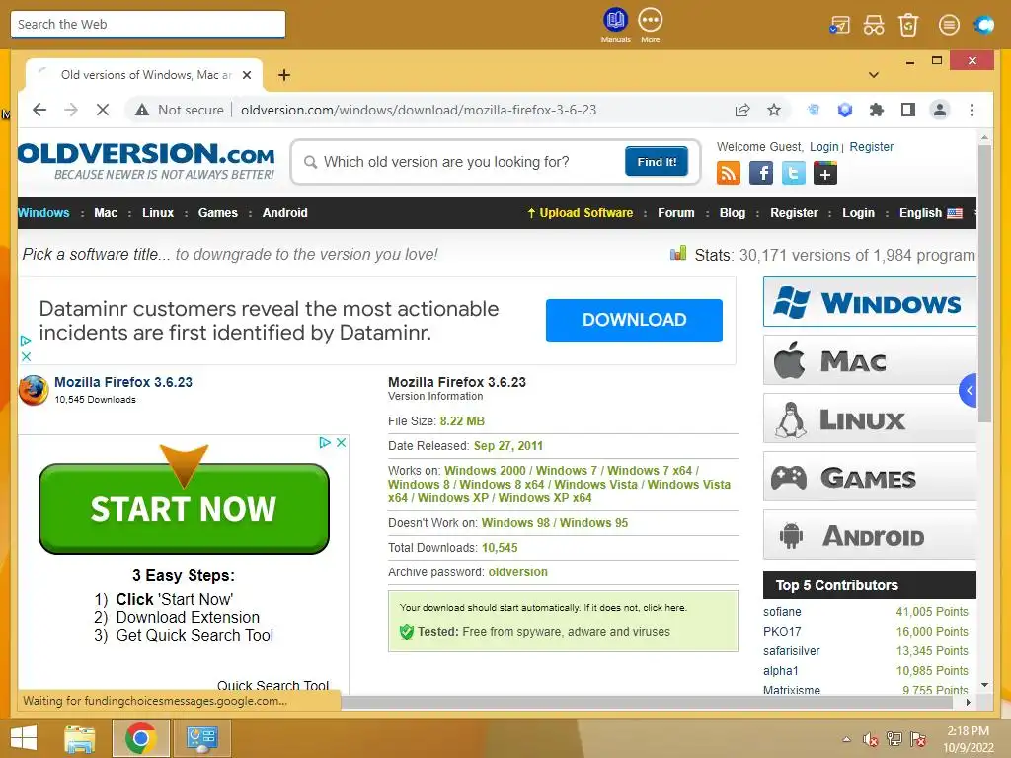Open the Forum menu item
Image resolution: width=1011 pixels, height=758 pixels.
pyautogui.click(x=675, y=213)
